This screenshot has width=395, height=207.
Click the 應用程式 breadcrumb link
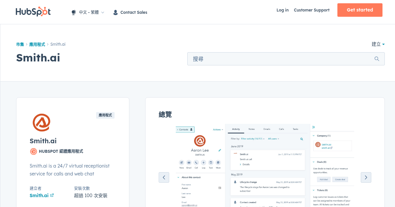click(x=37, y=44)
